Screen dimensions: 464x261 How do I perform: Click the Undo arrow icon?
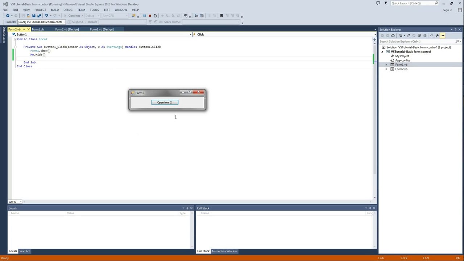coord(46,16)
